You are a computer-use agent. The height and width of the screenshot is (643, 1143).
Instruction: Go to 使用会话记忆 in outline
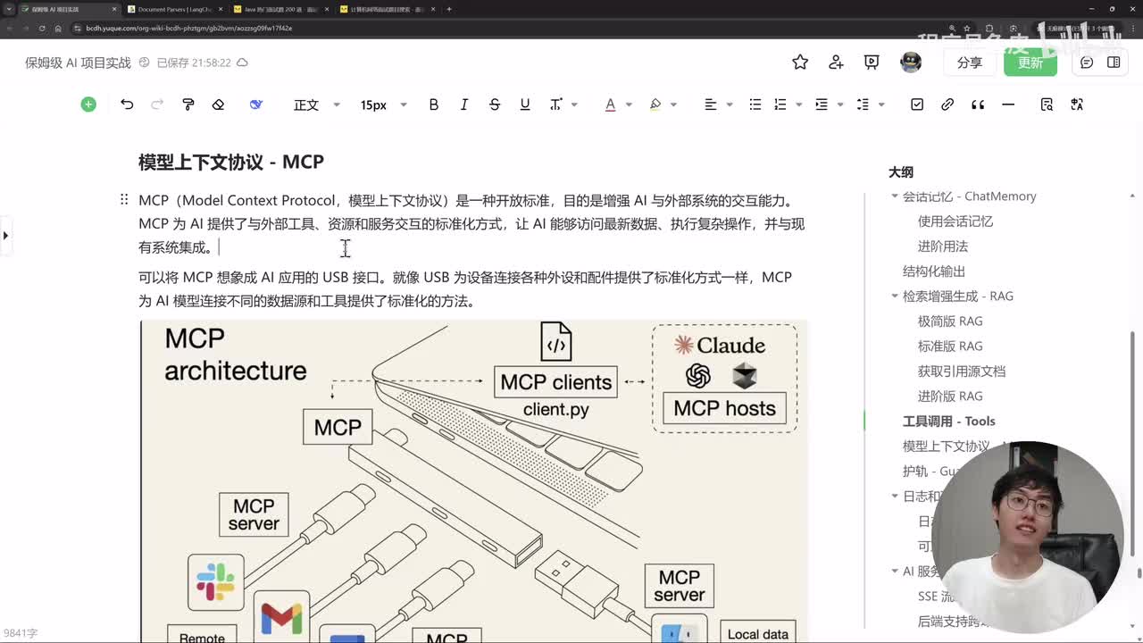click(955, 221)
